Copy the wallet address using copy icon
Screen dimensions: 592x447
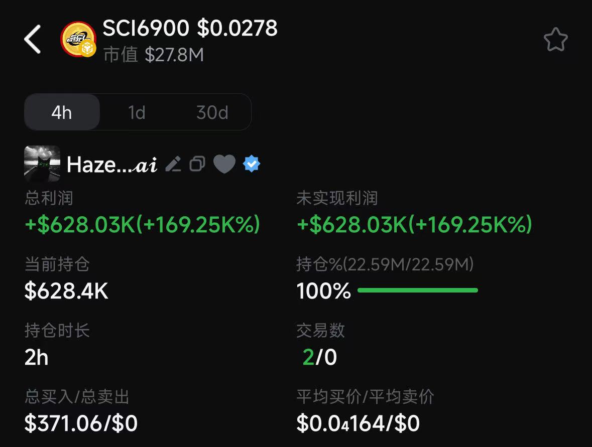(197, 164)
